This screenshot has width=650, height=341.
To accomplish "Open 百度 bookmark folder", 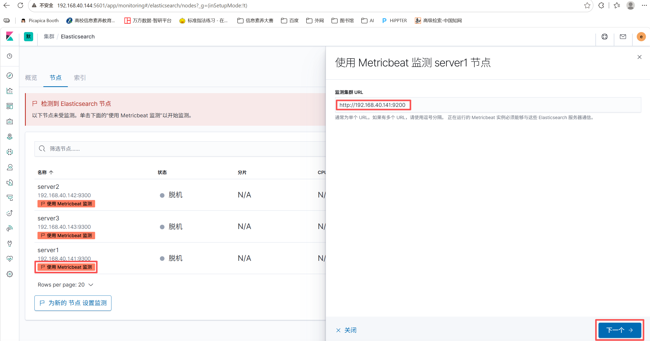I will 290,20.
